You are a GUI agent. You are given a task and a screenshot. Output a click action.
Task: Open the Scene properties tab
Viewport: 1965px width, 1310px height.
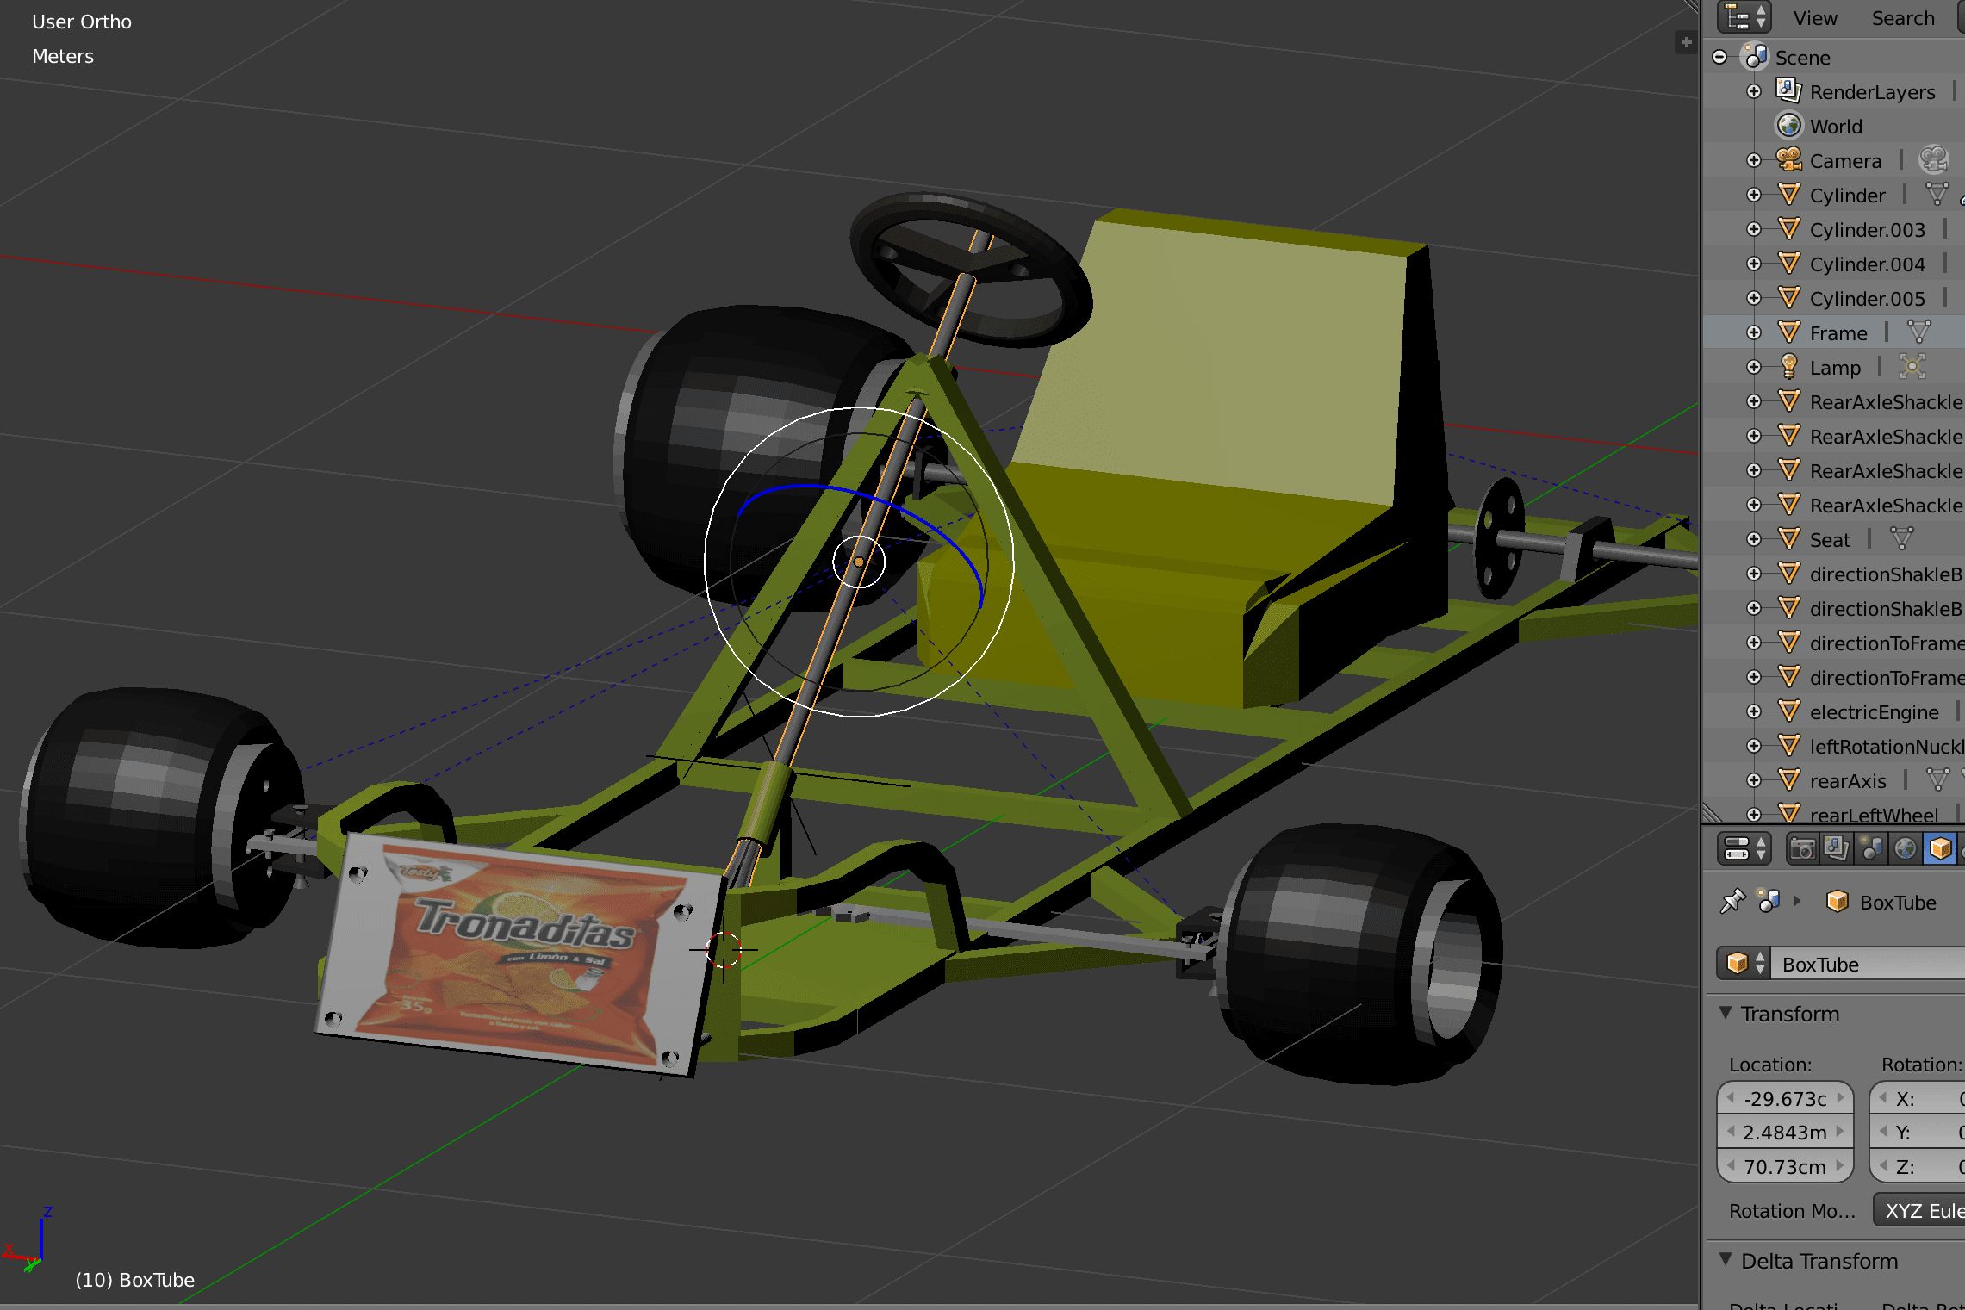pyautogui.click(x=1871, y=849)
